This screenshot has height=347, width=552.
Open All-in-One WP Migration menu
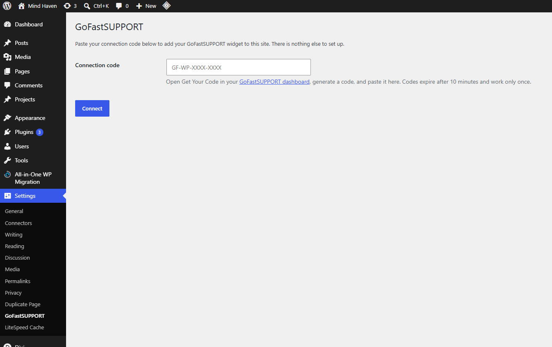pyautogui.click(x=33, y=178)
